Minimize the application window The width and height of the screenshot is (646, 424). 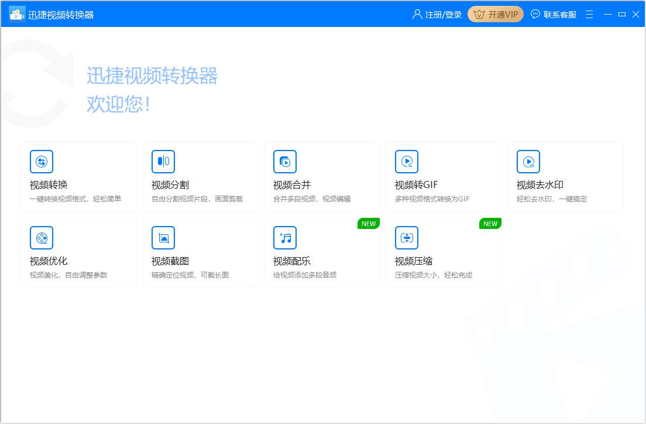[x=608, y=14]
